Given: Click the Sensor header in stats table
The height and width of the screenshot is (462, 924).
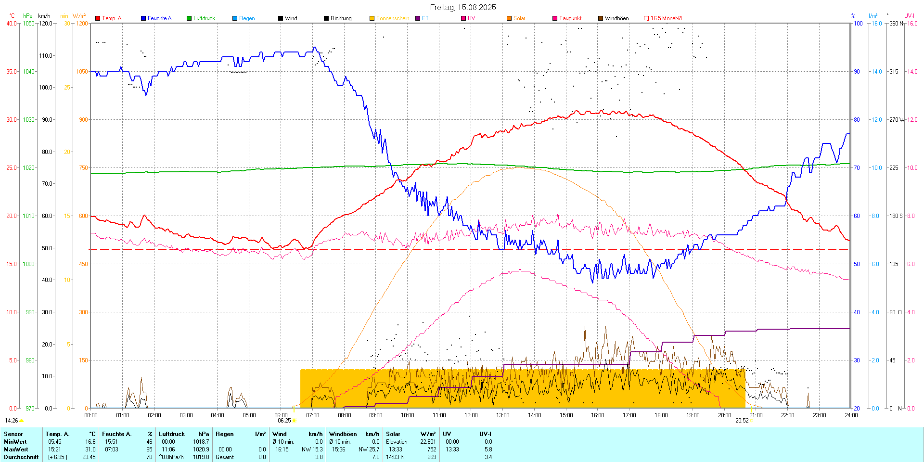Looking at the screenshot, I should click(13, 434).
